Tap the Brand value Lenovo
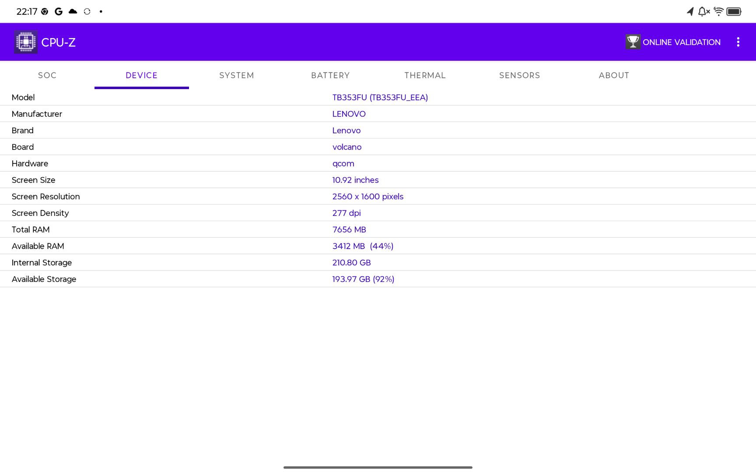 coord(346,131)
